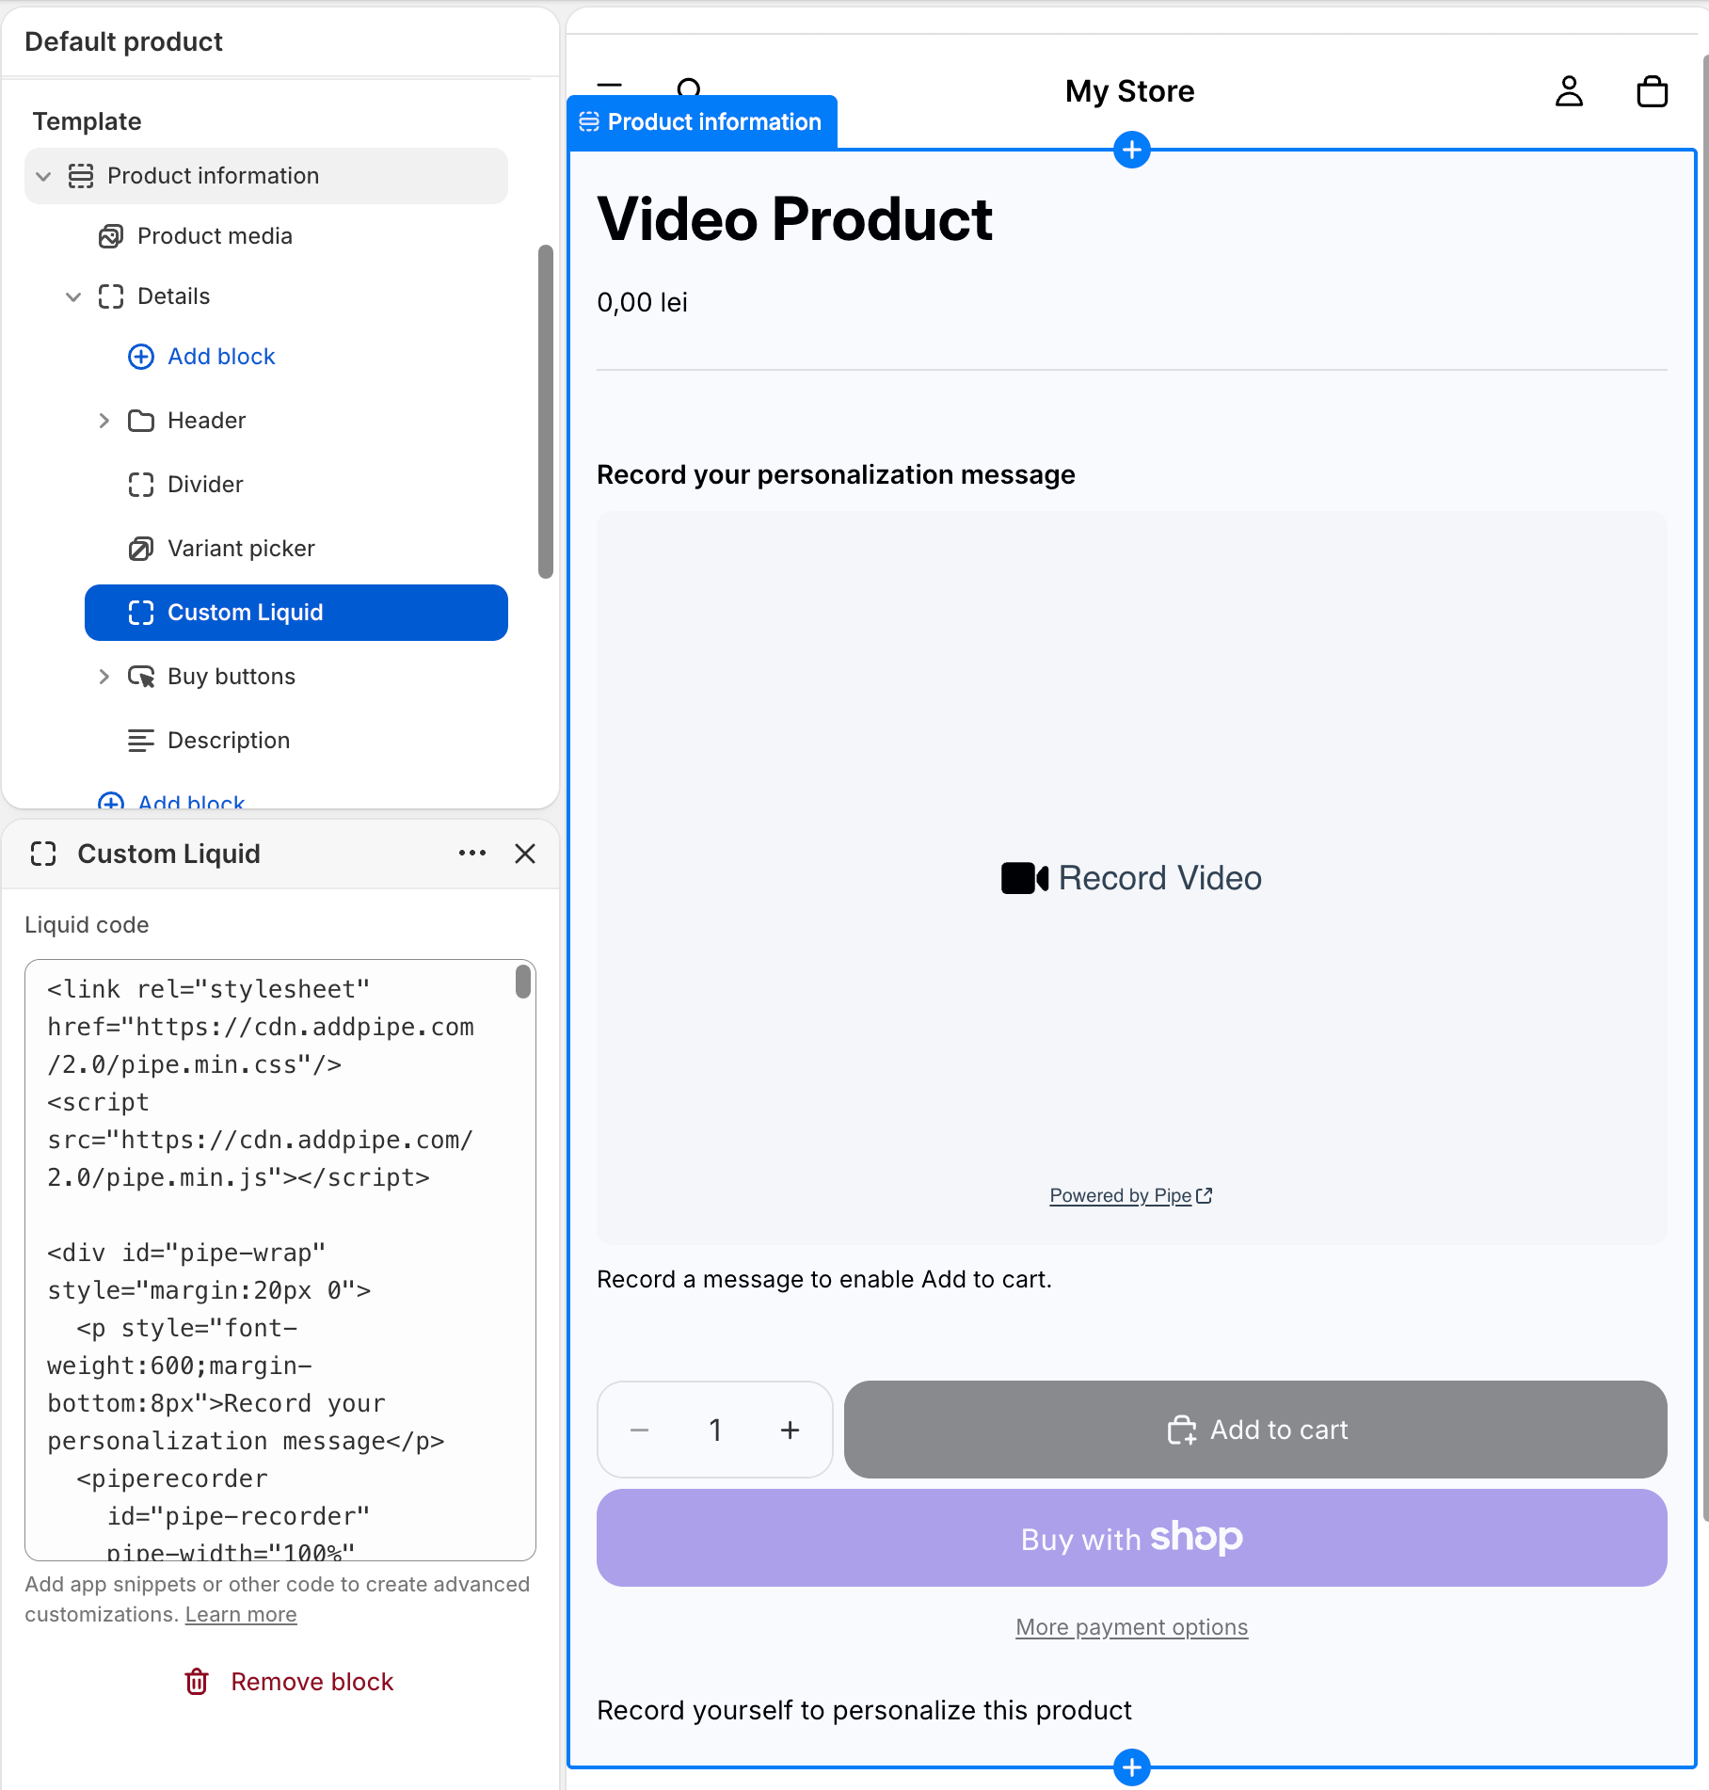Click the Buy with Shop button

coord(1132,1538)
